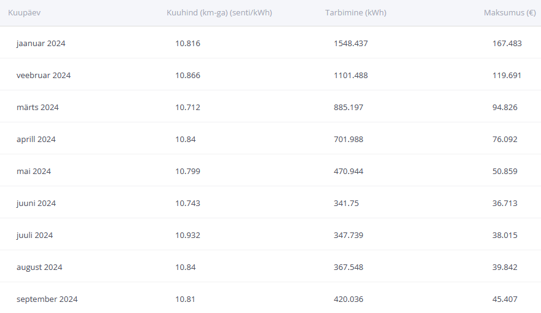Select the september 2024 row
This screenshot has height=313, width=541.
click(47, 299)
